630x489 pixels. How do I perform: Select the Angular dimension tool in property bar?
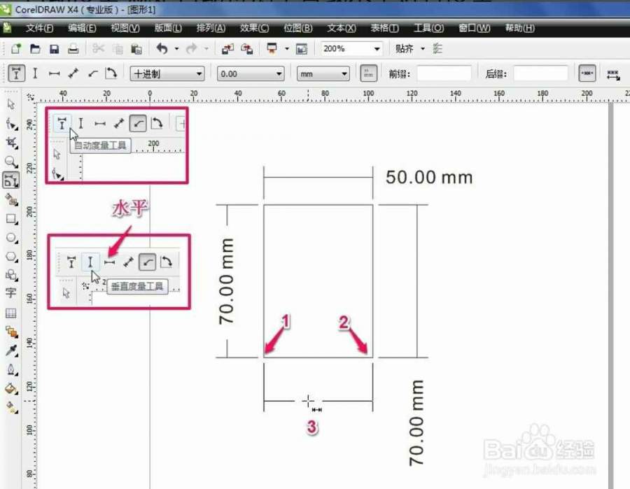pos(111,74)
